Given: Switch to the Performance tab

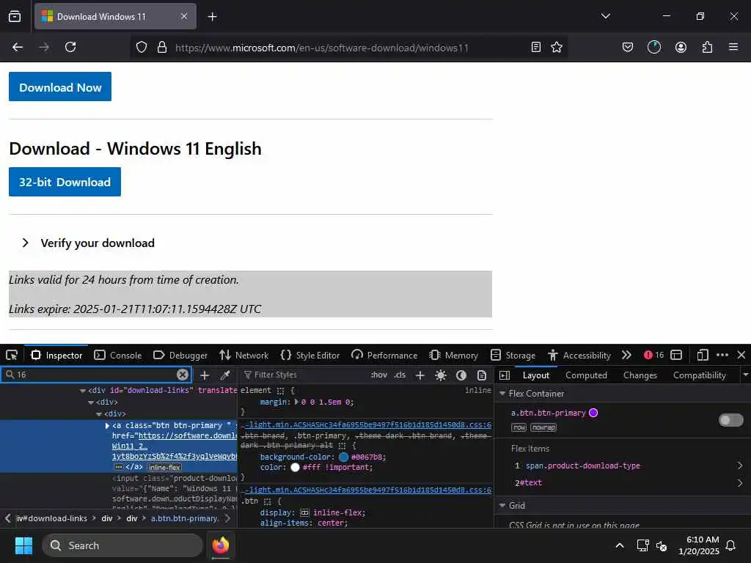Looking at the screenshot, I should tap(384, 356).
